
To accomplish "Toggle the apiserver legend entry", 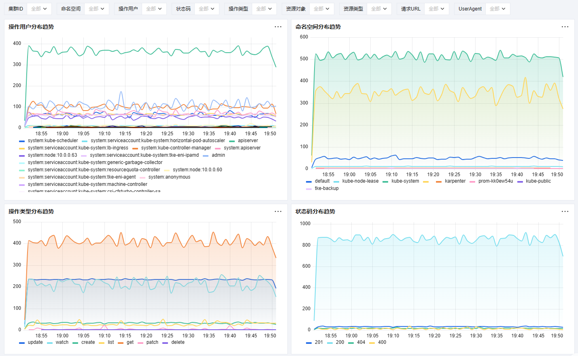I will 248,141.
